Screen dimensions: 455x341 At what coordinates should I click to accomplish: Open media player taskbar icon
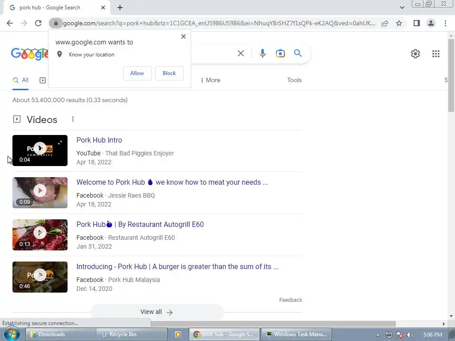coord(178,334)
